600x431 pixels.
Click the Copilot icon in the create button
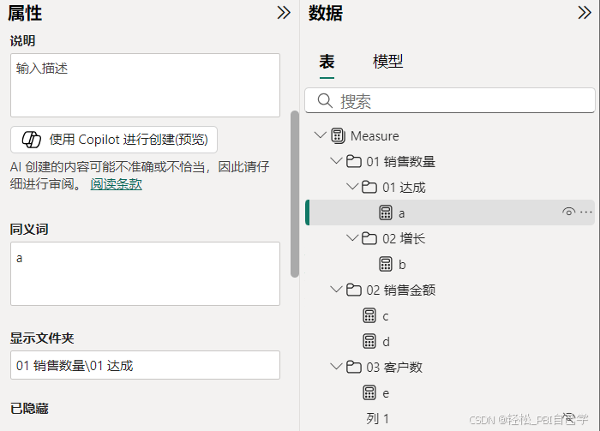point(32,139)
